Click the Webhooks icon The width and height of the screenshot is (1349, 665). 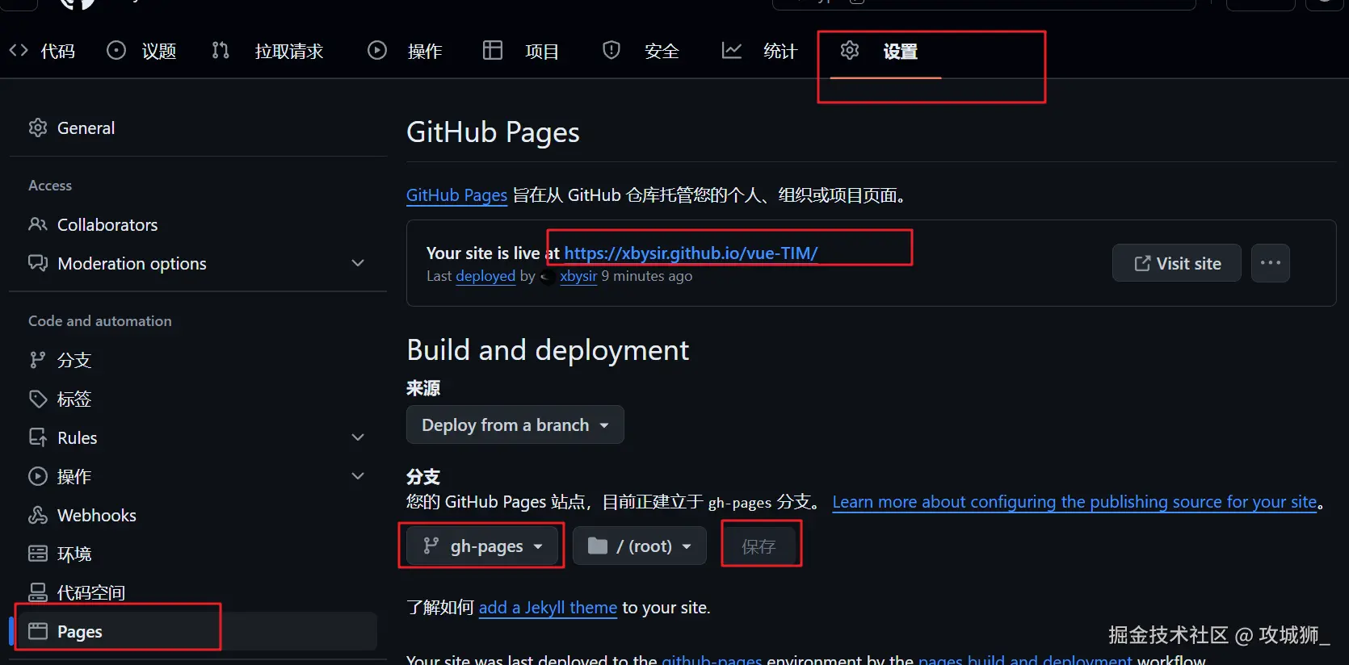[x=38, y=515]
